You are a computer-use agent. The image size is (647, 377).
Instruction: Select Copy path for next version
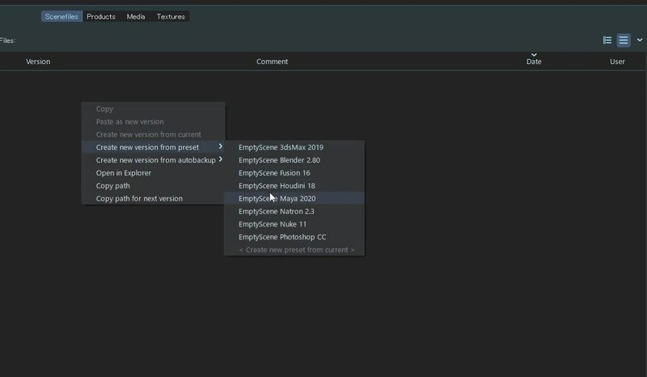(x=153, y=198)
